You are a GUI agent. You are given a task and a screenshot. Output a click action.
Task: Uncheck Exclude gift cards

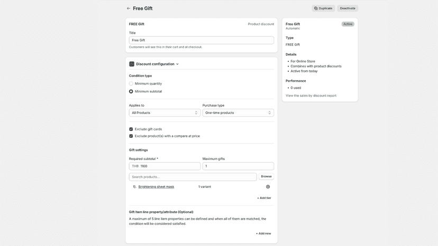pyautogui.click(x=131, y=129)
